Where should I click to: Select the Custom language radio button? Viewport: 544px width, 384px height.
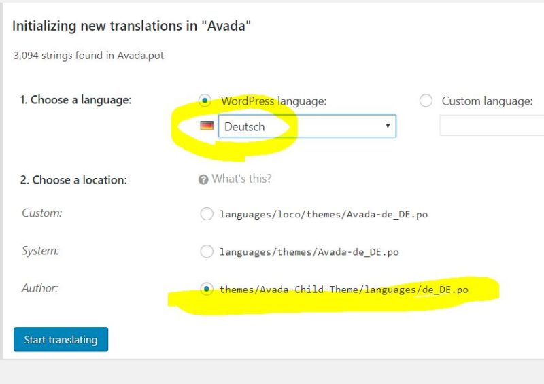(426, 101)
